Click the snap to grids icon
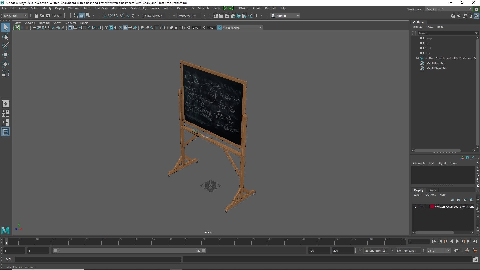This screenshot has width=480, height=270. 104,16
